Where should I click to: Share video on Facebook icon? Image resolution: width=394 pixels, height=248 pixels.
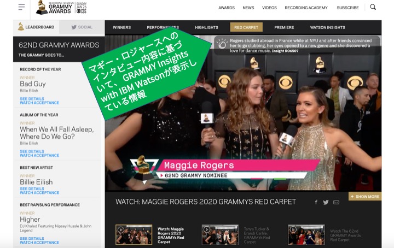[316, 202]
